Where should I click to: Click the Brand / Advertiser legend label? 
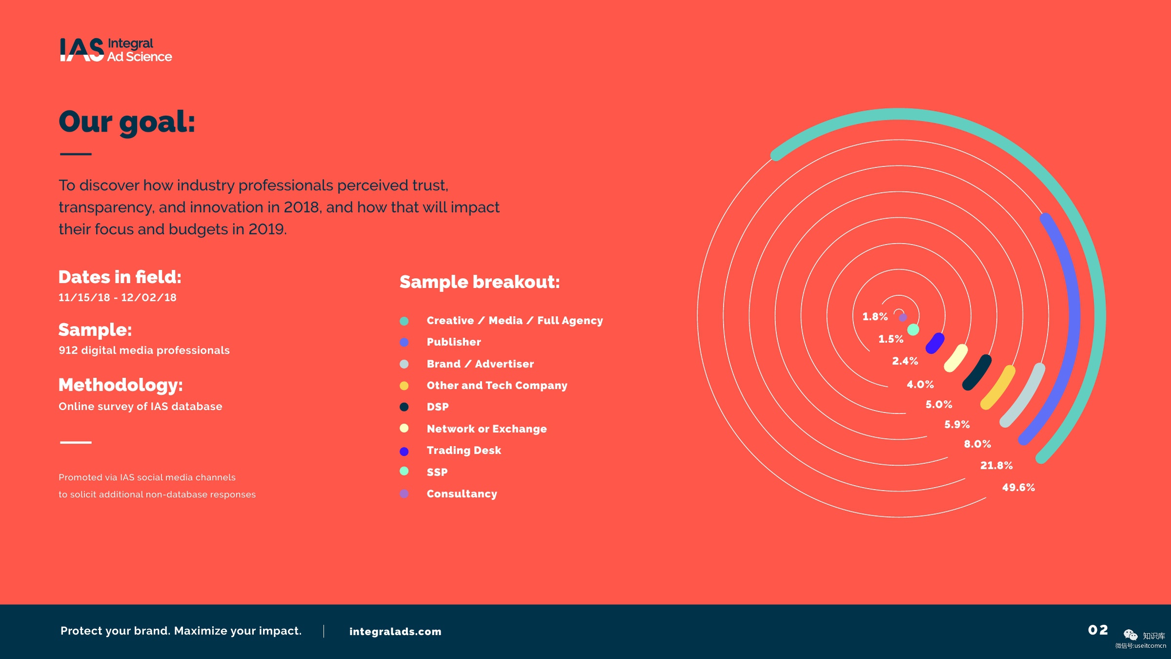[480, 364]
